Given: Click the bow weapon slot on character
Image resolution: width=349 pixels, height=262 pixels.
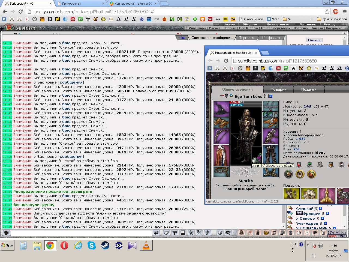Looking at the screenshot, I should click(x=221, y=136).
